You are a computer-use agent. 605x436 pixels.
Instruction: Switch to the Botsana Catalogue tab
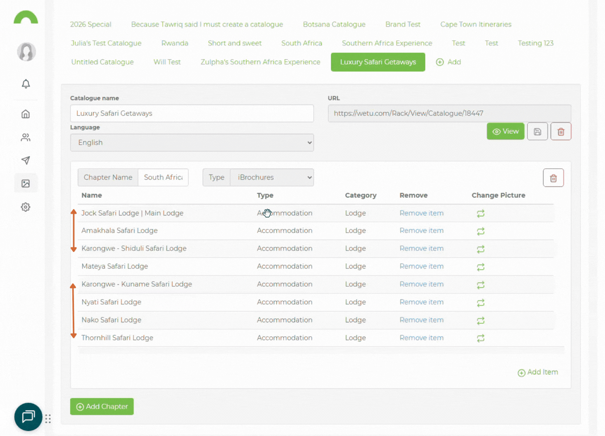[334, 25]
